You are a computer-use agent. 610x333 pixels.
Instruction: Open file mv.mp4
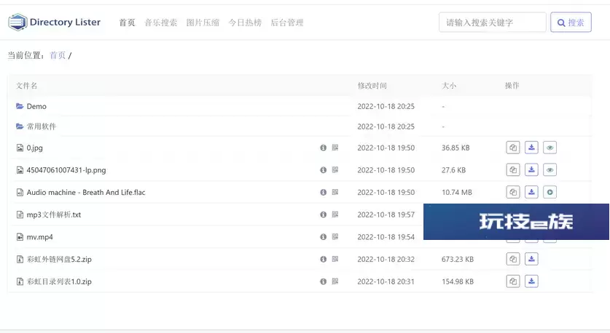pyautogui.click(x=39, y=237)
